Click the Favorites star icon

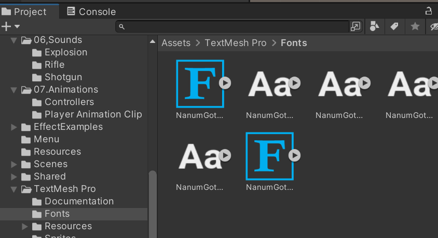coord(415,26)
